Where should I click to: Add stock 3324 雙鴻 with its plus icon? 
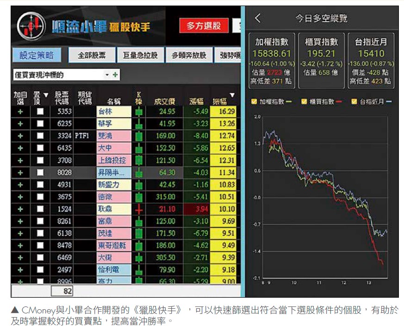pos(20,136)
